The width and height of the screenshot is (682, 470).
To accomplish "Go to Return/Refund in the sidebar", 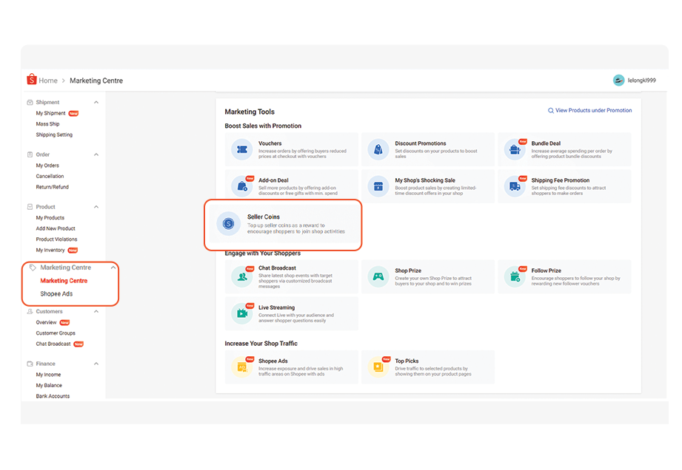I will [52, 187].
